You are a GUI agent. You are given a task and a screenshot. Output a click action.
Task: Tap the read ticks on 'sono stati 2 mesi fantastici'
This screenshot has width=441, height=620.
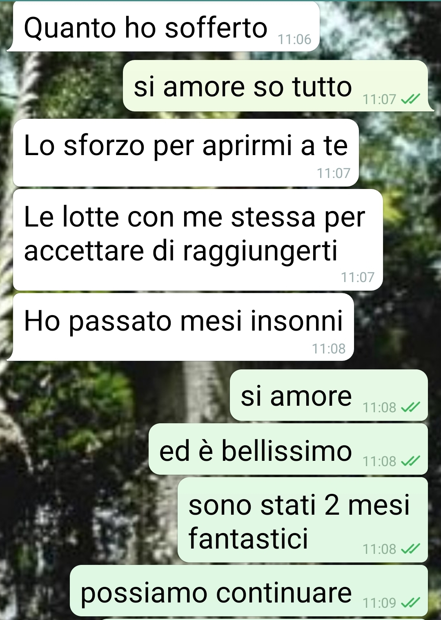pos(410,549)
